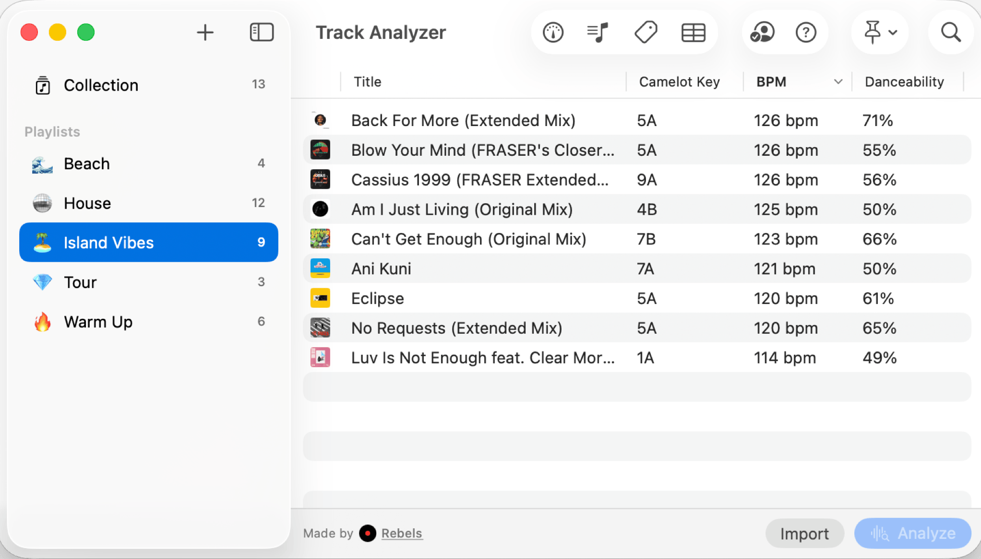Viewport: 981px width, 559px height.
Task: Click the tempo gauge toolbar icon
Action: pyautogui.click(x=553, y=33)
